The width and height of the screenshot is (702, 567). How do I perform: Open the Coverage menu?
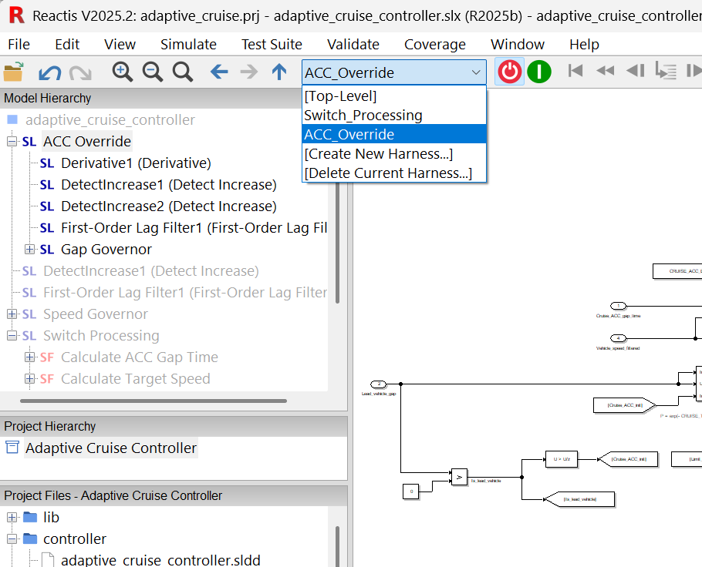click(434, 44)
